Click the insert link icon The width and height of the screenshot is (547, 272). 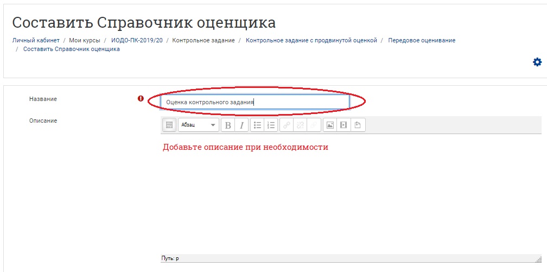pyautogui.click(x=287, y=125)
